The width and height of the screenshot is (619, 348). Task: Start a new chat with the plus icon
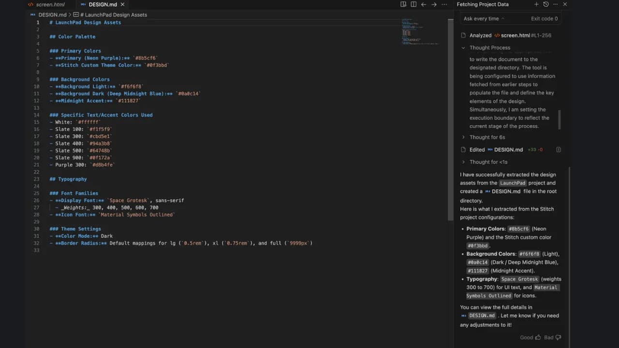click(x=536, y=4)
